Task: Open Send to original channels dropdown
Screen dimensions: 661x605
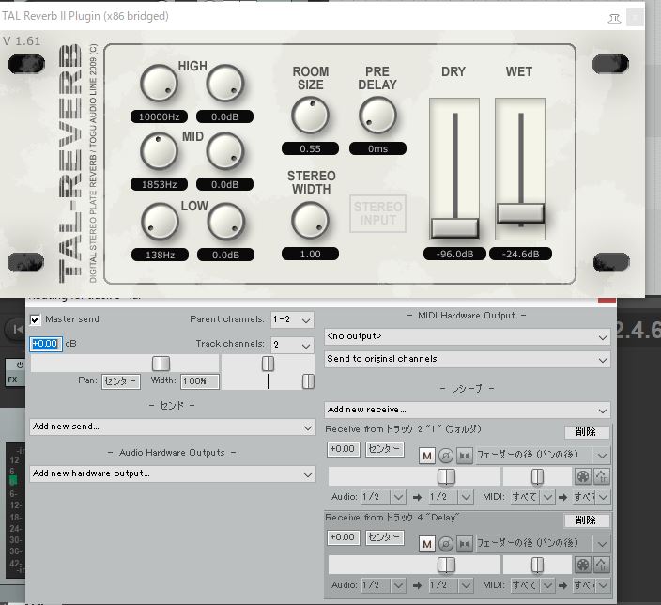Action: pyautogui.click(x=467, y=359)
